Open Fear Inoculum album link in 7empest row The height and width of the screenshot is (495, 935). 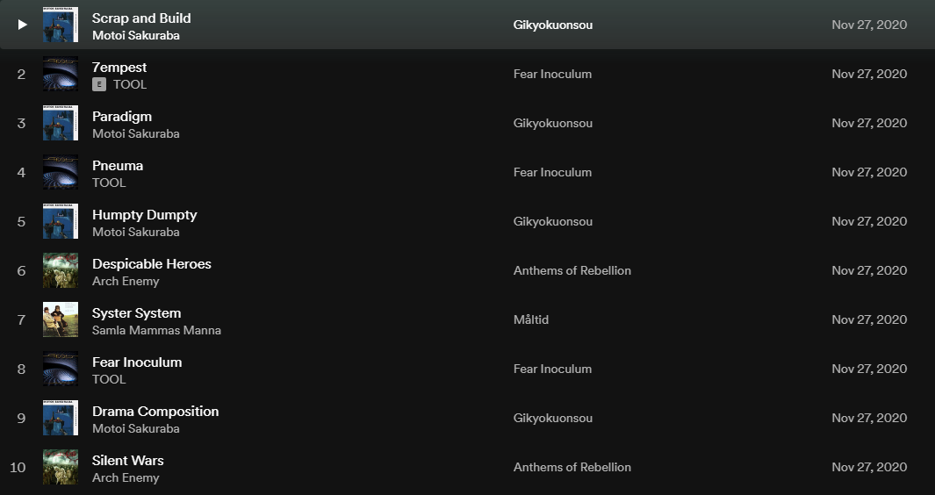(552, 74)
